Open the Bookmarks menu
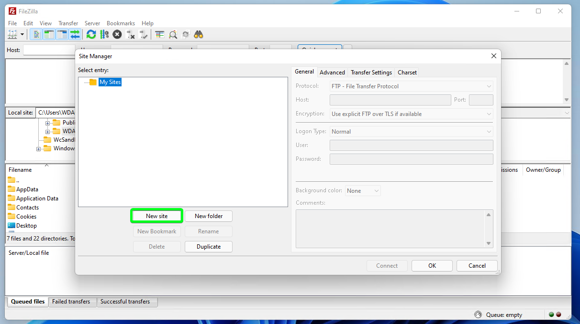The width and height of the screenshot is (580, 324). pos(121,23)
